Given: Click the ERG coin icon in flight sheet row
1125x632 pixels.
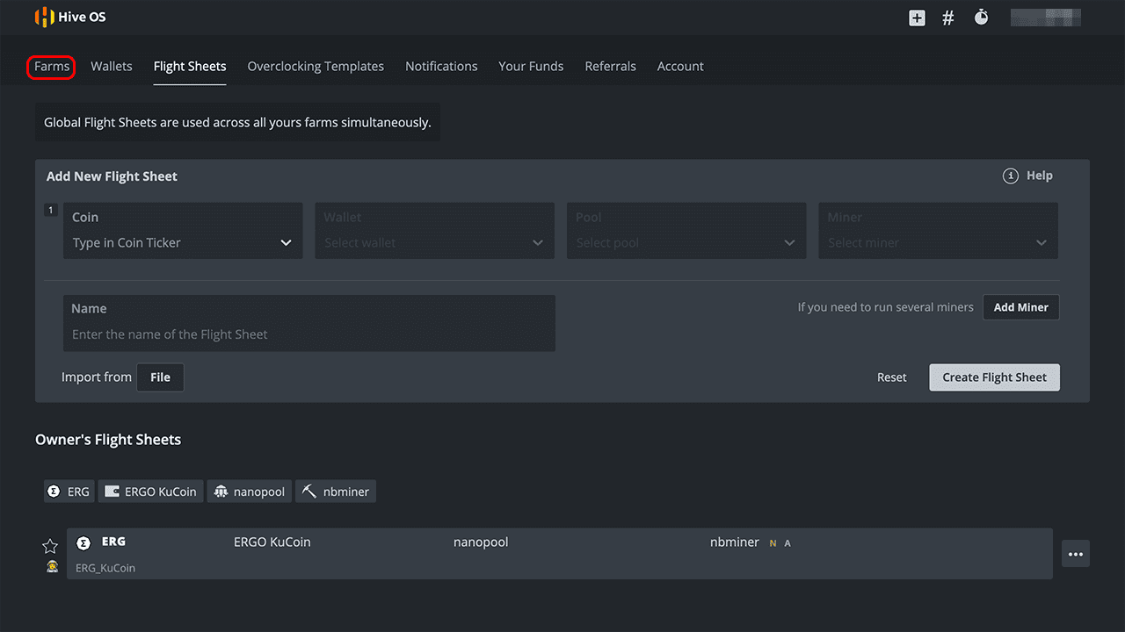Looking at the screenshot, I should 84,543.
